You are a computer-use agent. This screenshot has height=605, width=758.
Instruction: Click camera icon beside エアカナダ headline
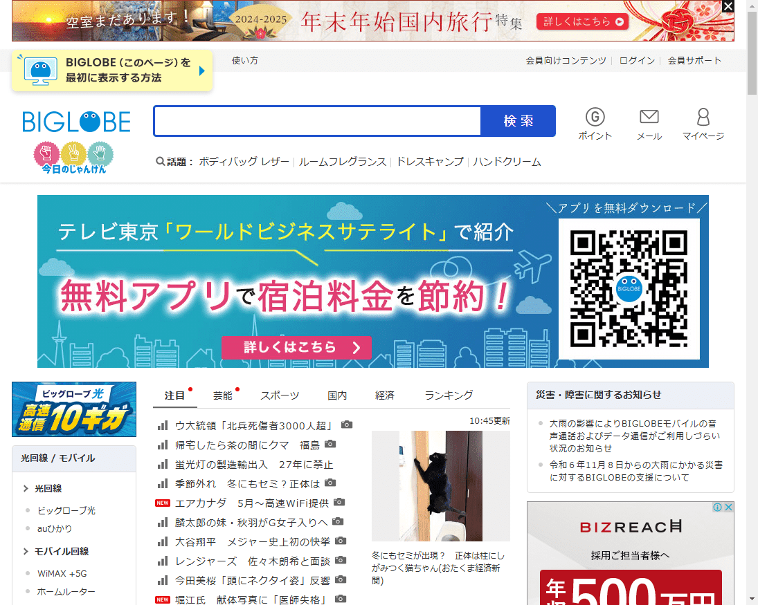pos(339,502)
